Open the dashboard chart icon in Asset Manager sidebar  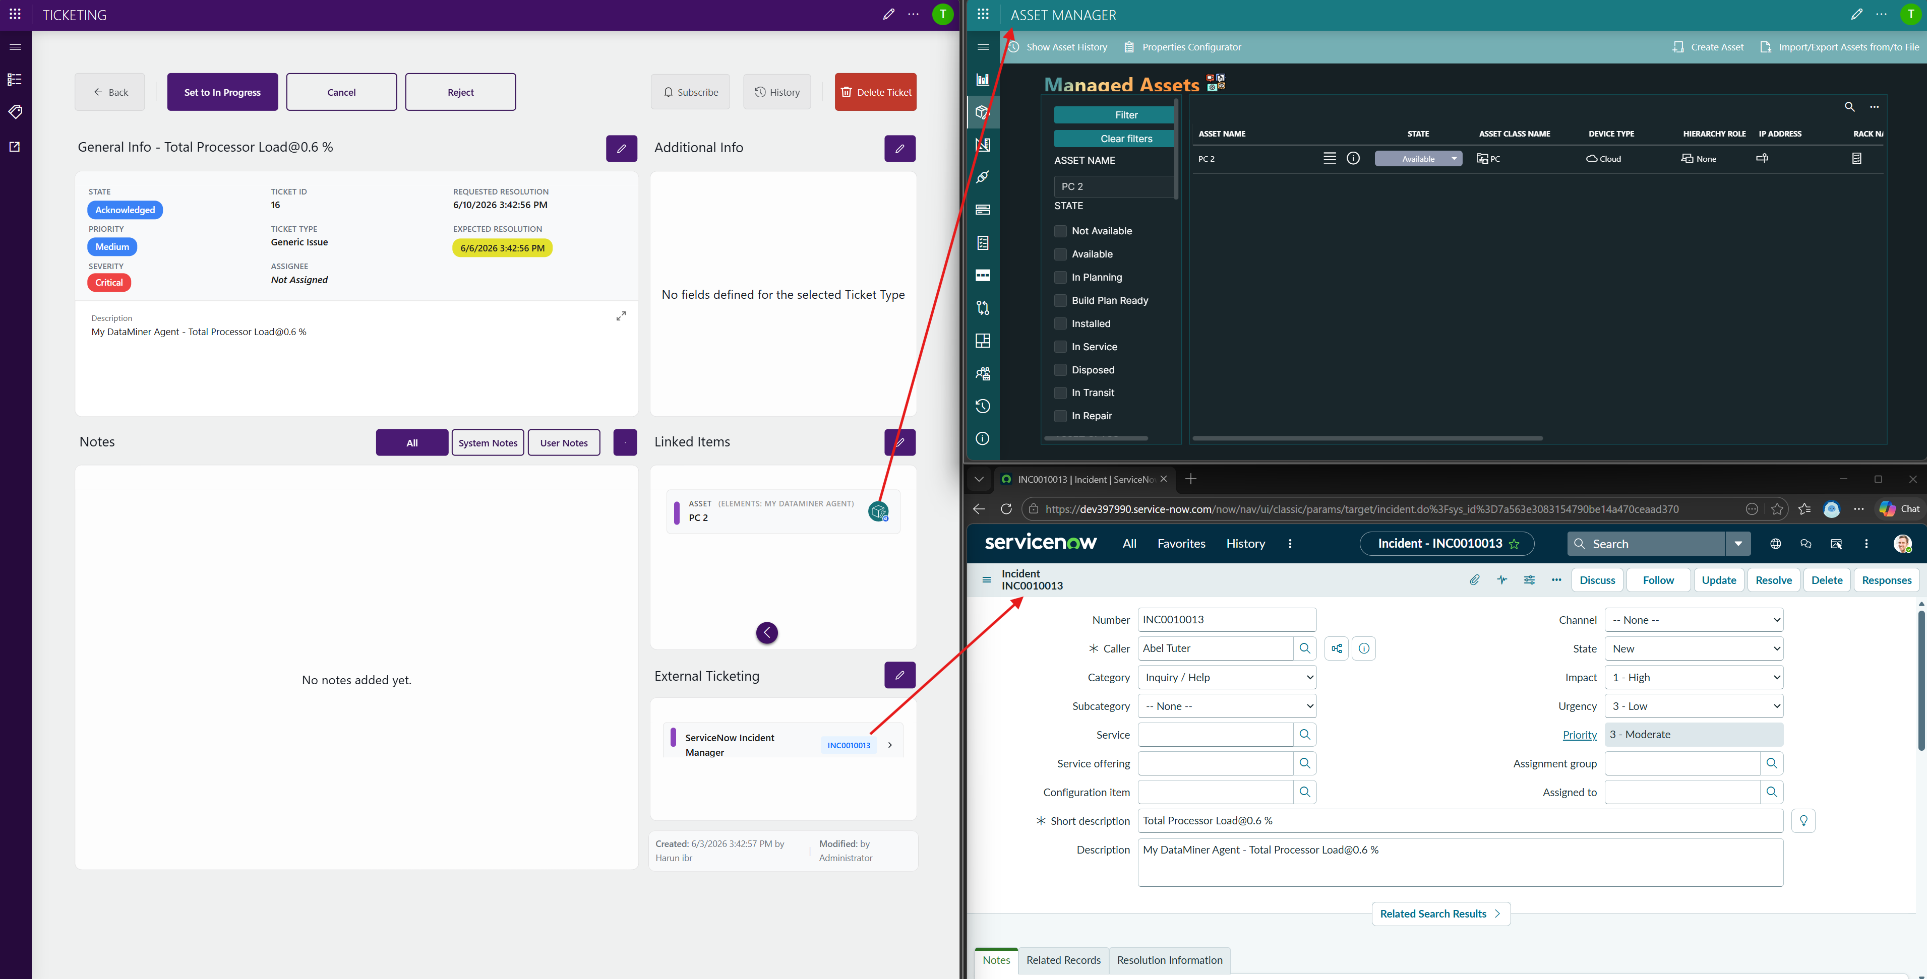983,80
